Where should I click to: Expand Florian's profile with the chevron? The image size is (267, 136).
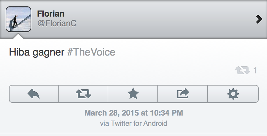tap(259, 20)
